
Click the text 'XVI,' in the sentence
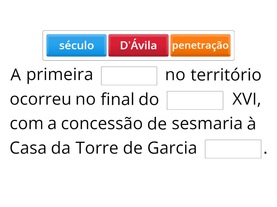click(x=246, y=100)
